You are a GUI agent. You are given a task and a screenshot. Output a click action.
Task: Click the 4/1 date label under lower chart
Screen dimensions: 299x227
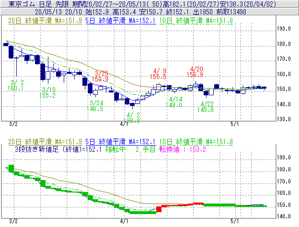[x=124, y=221]
